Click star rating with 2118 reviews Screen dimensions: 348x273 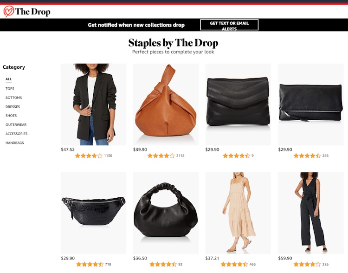pyautogui.click(x=161, y=156)
